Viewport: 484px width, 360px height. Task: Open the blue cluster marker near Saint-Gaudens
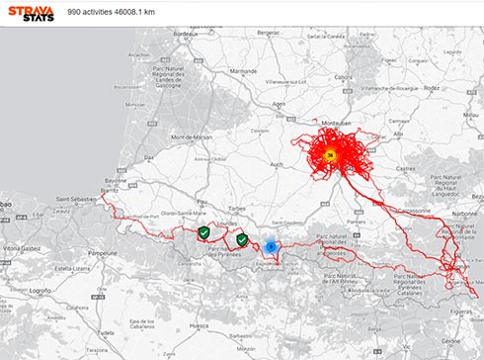pos(271,246)
